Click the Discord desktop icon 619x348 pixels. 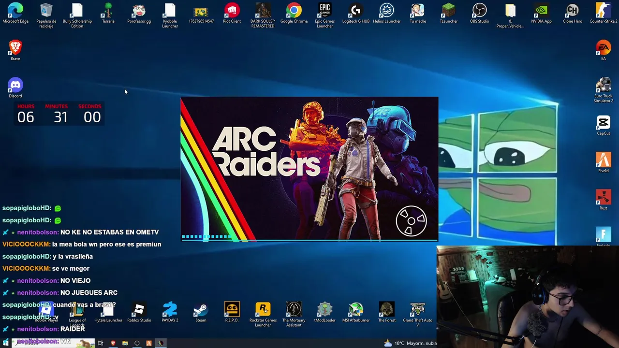pyautogui.click(x=15, y=87)
